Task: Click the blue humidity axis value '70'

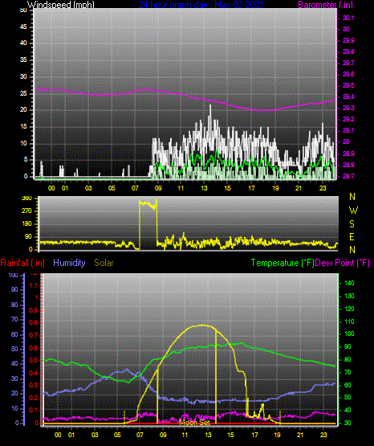Action: (x=14, y=319)
